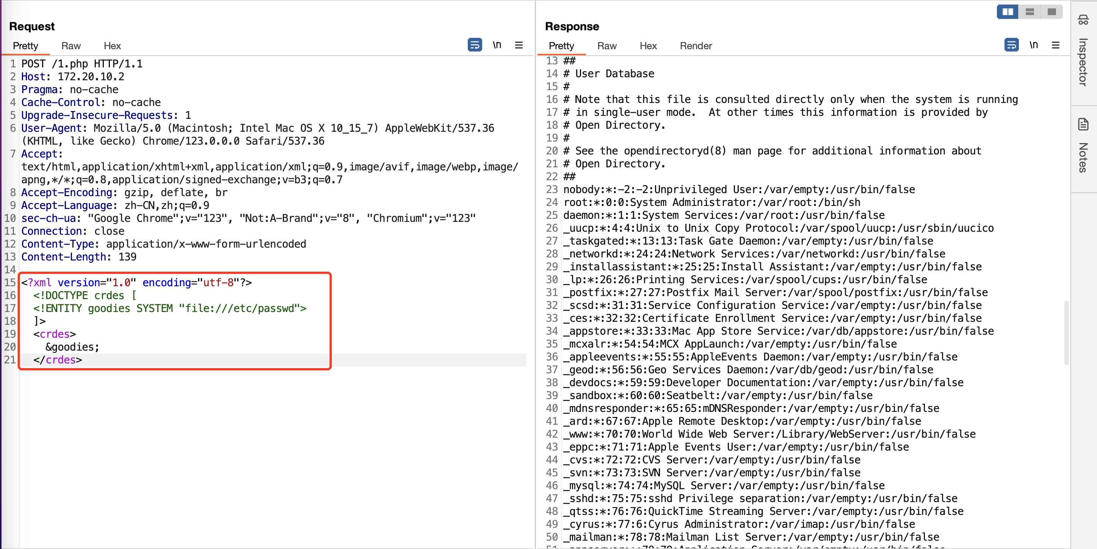1097x549 pixels.
Task: Click the _www World Wide Web Server line
Action: [x=769, y=434]
